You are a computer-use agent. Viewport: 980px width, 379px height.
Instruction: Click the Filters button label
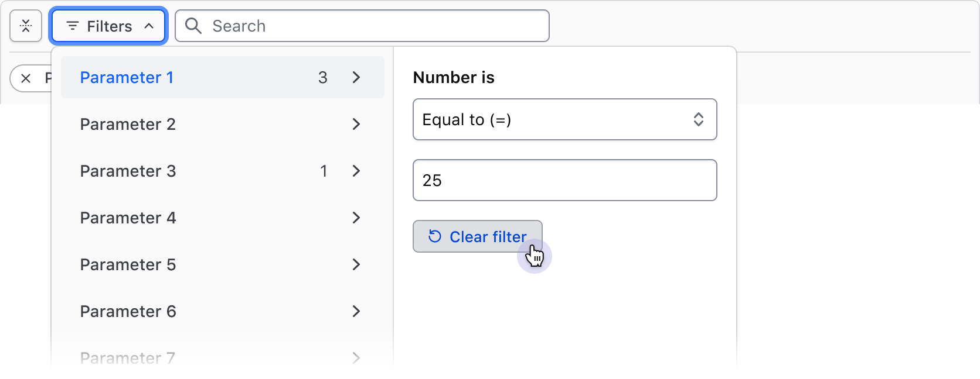[x=110, y=26]
